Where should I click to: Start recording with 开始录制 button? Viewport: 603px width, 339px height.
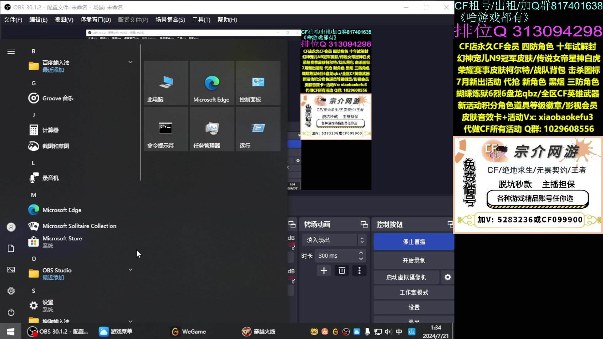[x=414, y=260]
